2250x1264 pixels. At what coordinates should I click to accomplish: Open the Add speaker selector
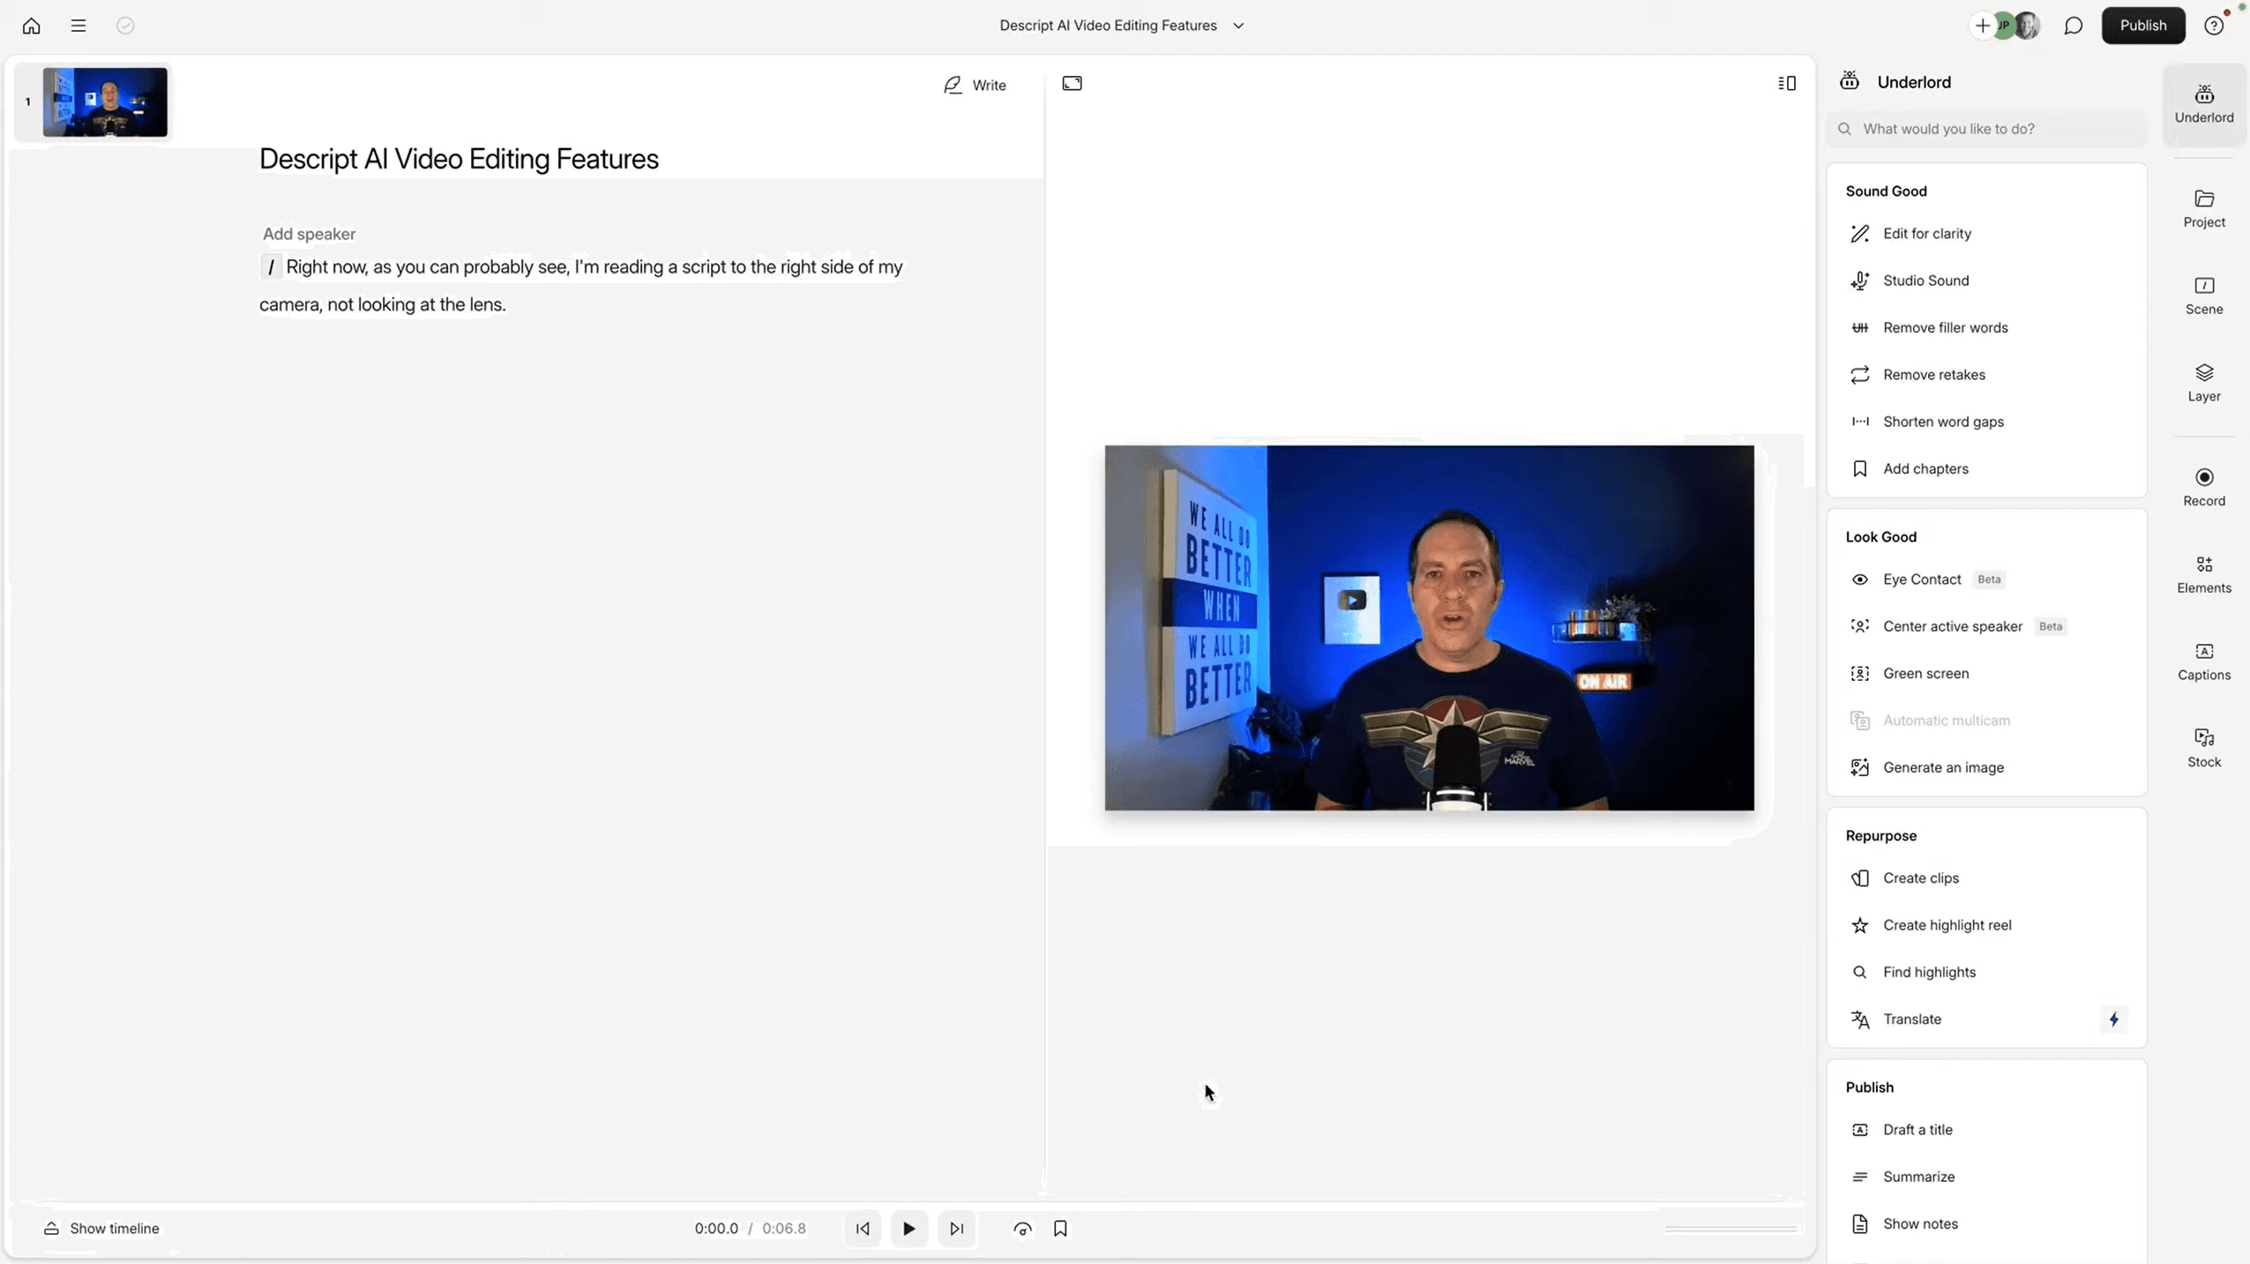(309, 233)
